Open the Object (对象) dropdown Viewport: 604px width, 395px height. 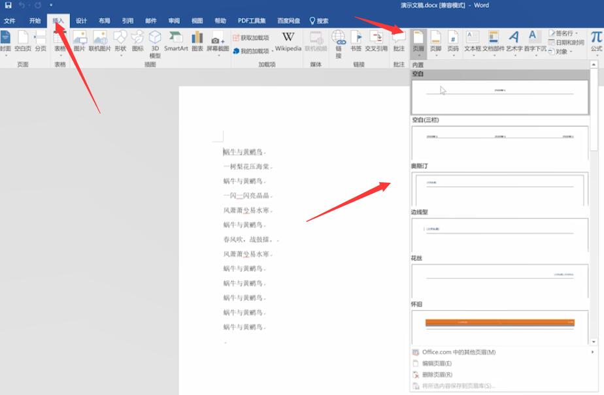click(x=560, y=51)
